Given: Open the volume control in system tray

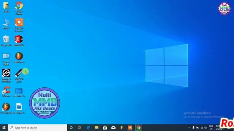Looking at the screenshot, I should 206,128.
